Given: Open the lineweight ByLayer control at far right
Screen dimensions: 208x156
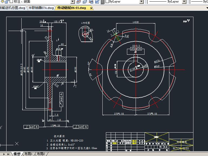Looking at the screenshot, I should coord(200,2).
